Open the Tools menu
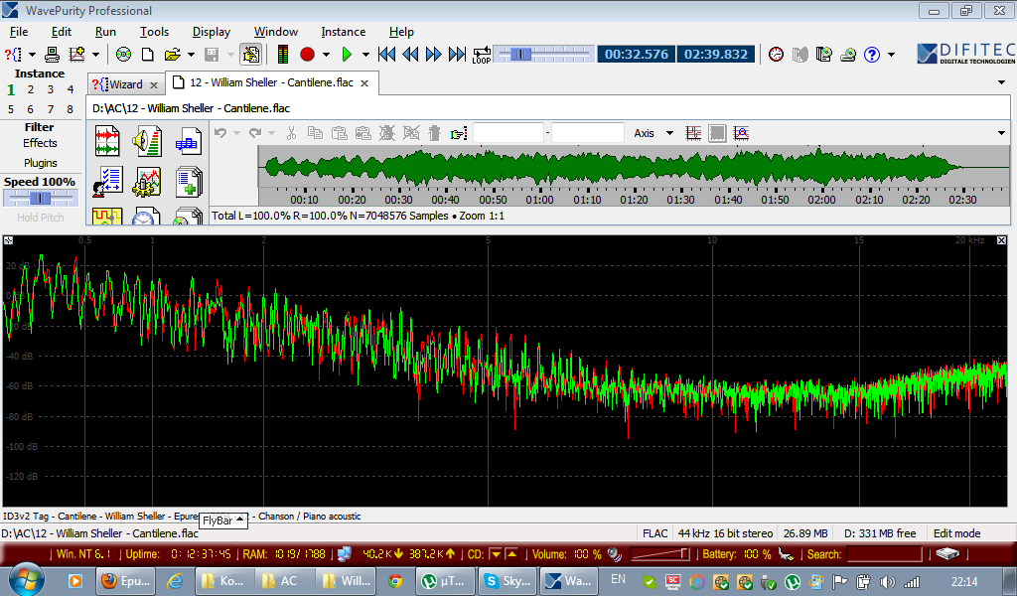 tap(154, 32)
